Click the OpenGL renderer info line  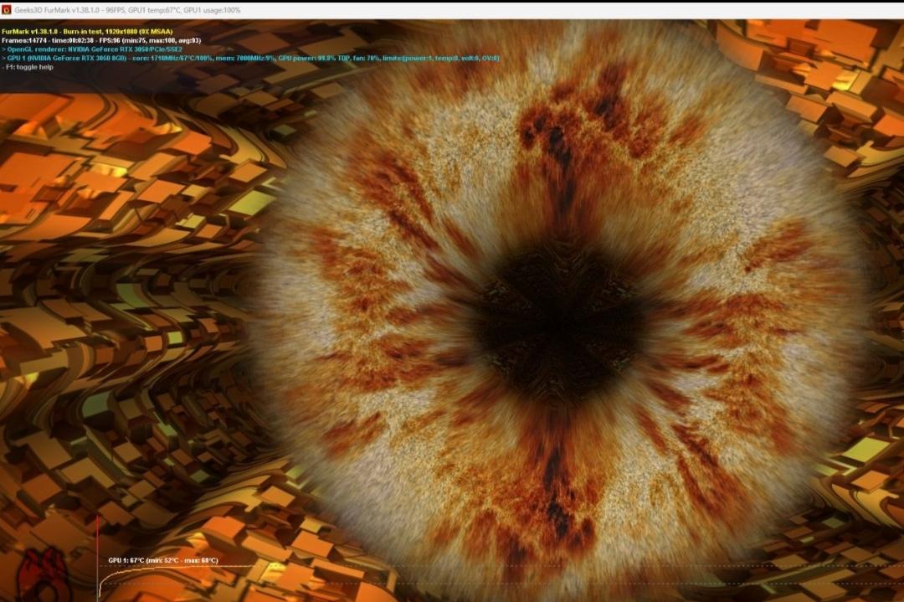tap(92, 49)
